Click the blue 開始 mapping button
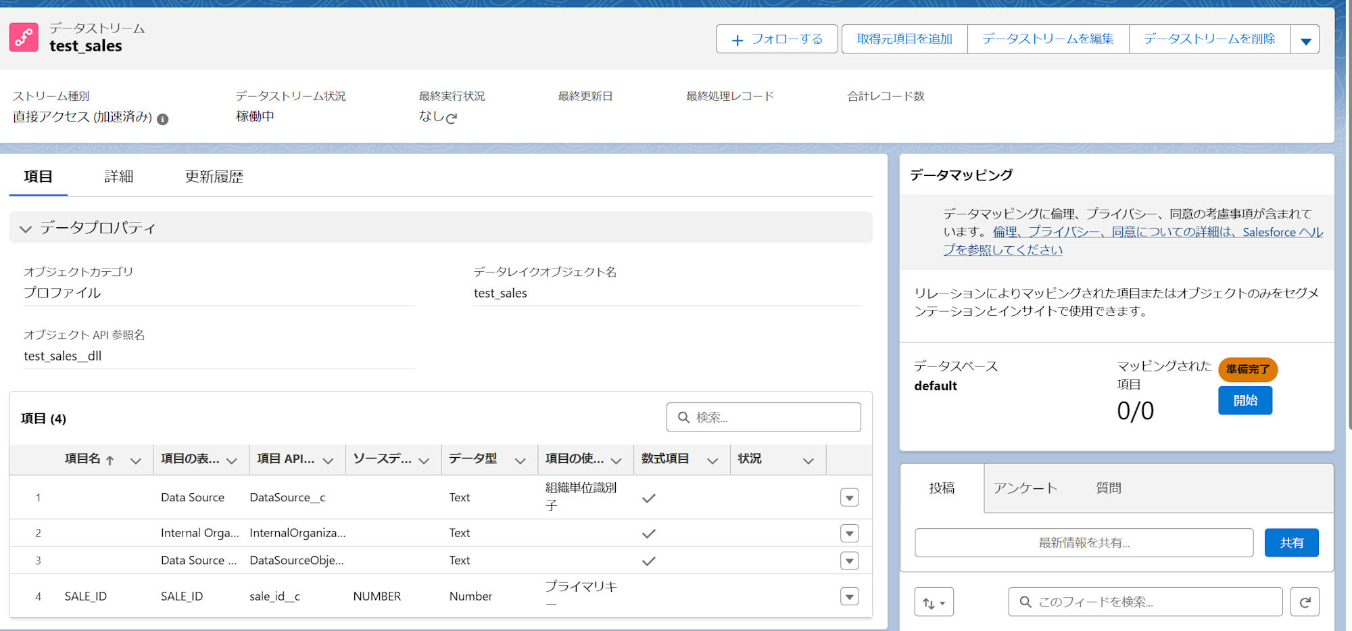Viewport: 1352px width, 631px height. click(x=1245, y=400)
